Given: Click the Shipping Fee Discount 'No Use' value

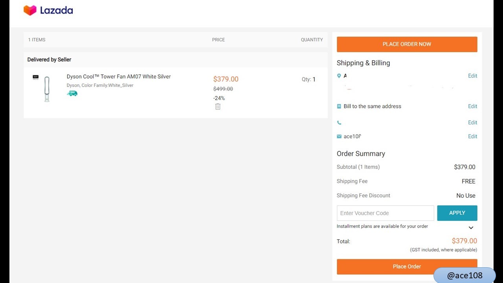Looking at the screenshot, I should tap(466, 195).
